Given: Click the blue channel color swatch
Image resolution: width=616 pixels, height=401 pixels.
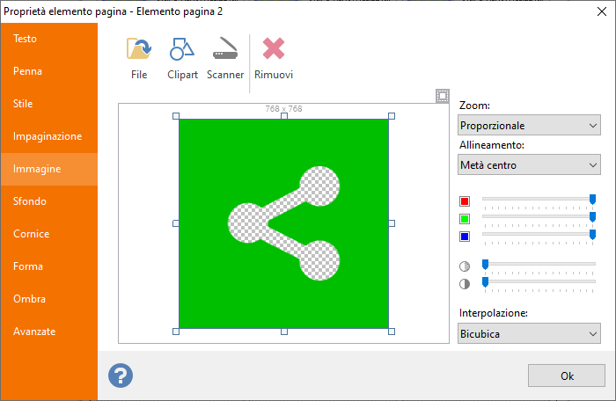Looking at the screenshot, I should coord(465,237).
